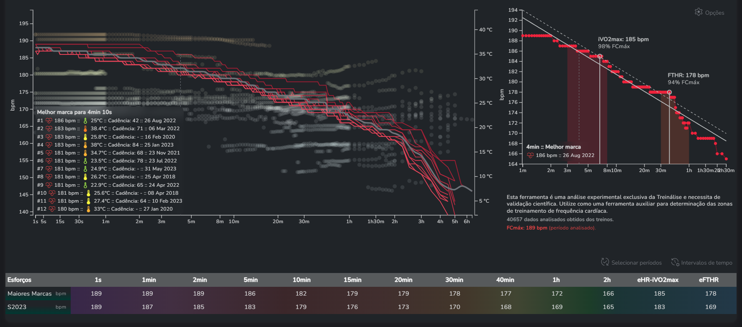Viewport: 742px width, 327px height.
Task: Click the eFTHR column header
Action: tap(709, 280)
